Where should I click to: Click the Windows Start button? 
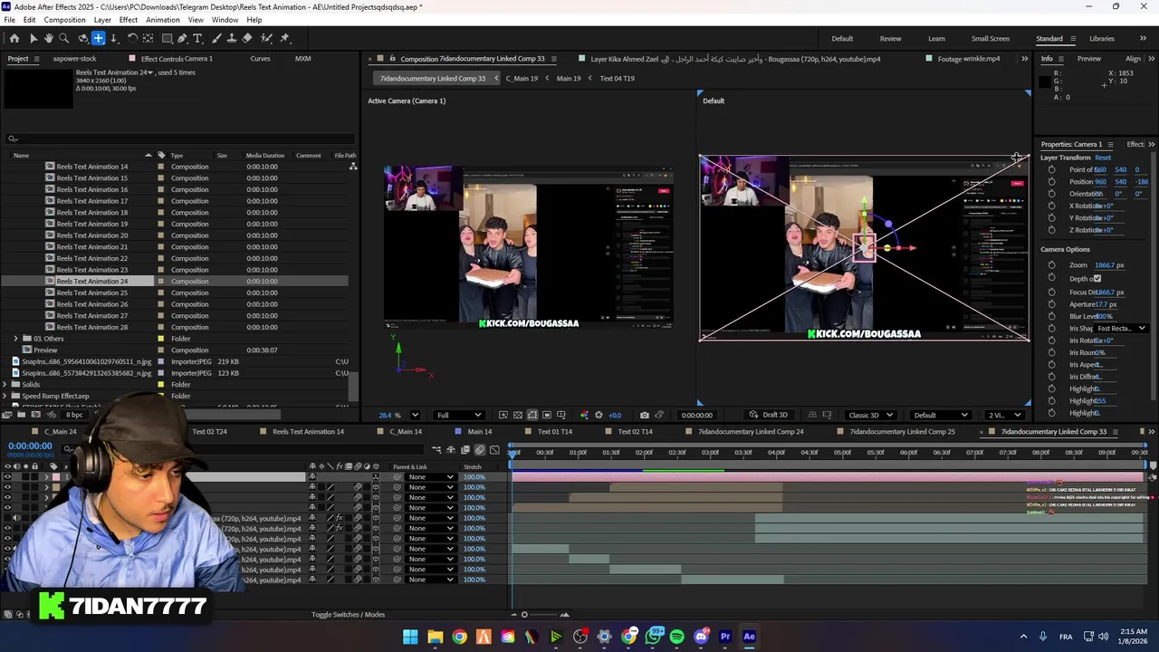click(x=410, y=637)
